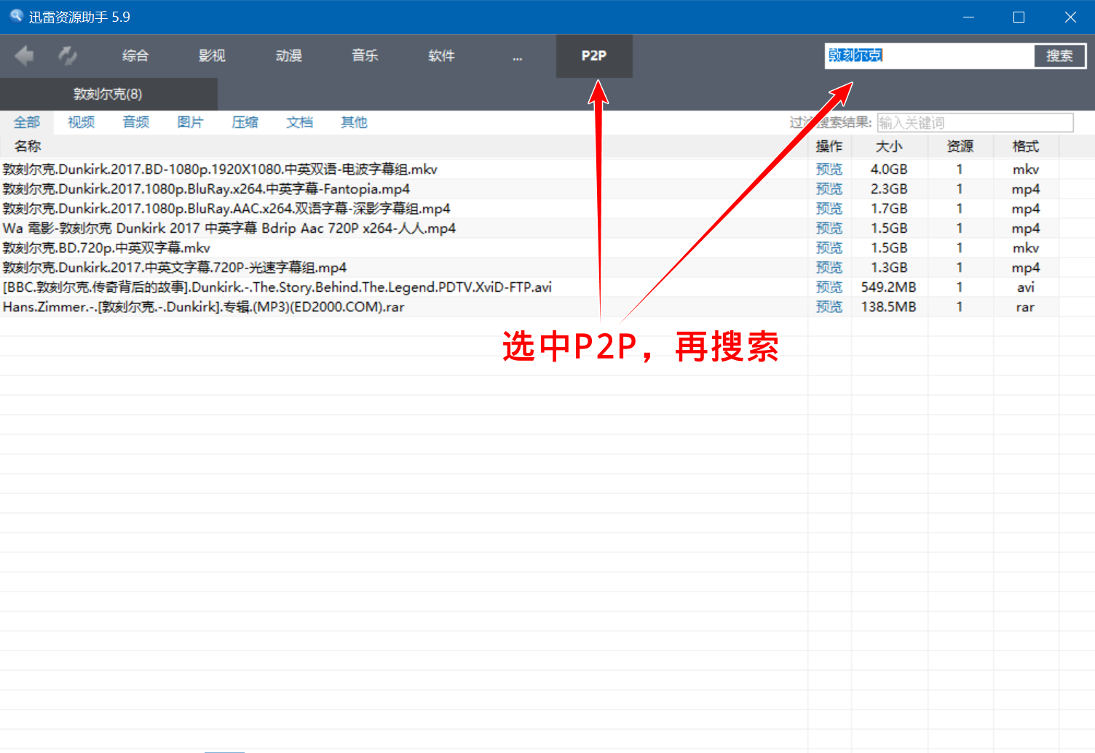
Task: Select the P2P search category
Action: [593, 55]
